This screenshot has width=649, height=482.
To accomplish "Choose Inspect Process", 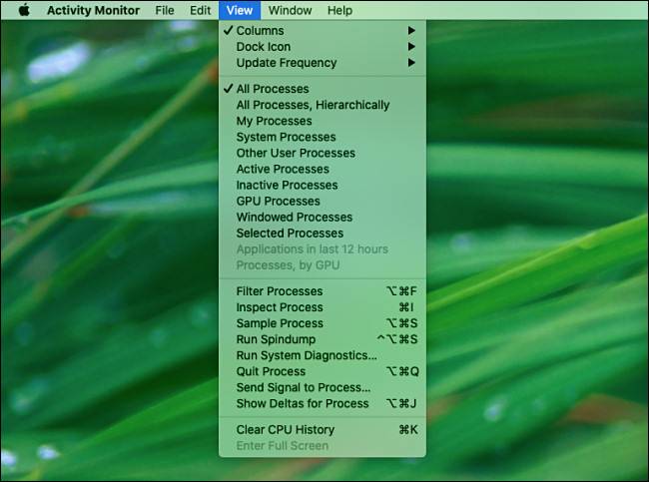I will 323,307.
